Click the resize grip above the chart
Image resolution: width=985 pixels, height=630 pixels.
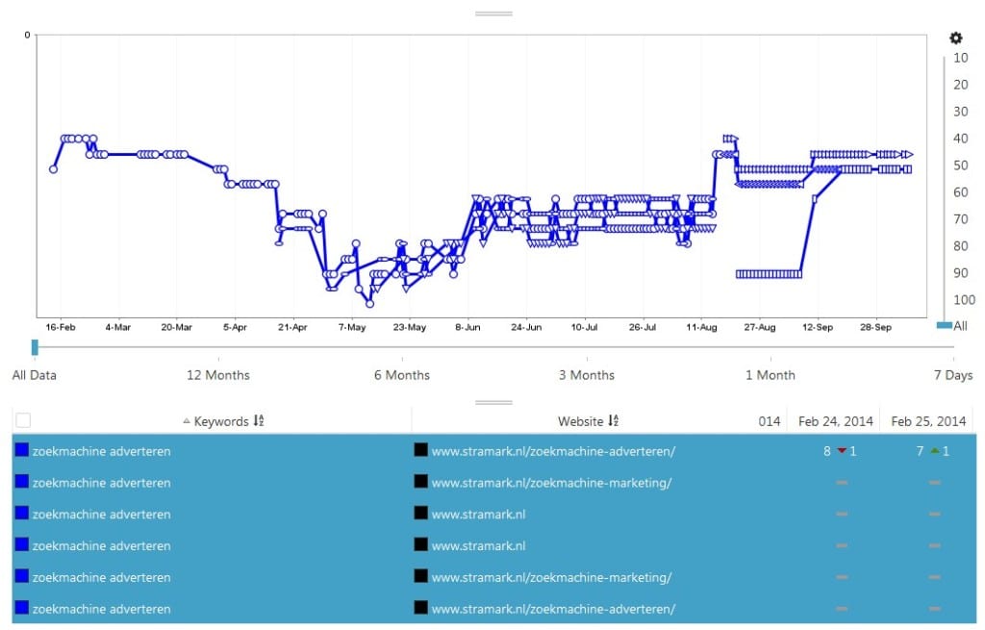pyautogui.click(x=493, y=13)
